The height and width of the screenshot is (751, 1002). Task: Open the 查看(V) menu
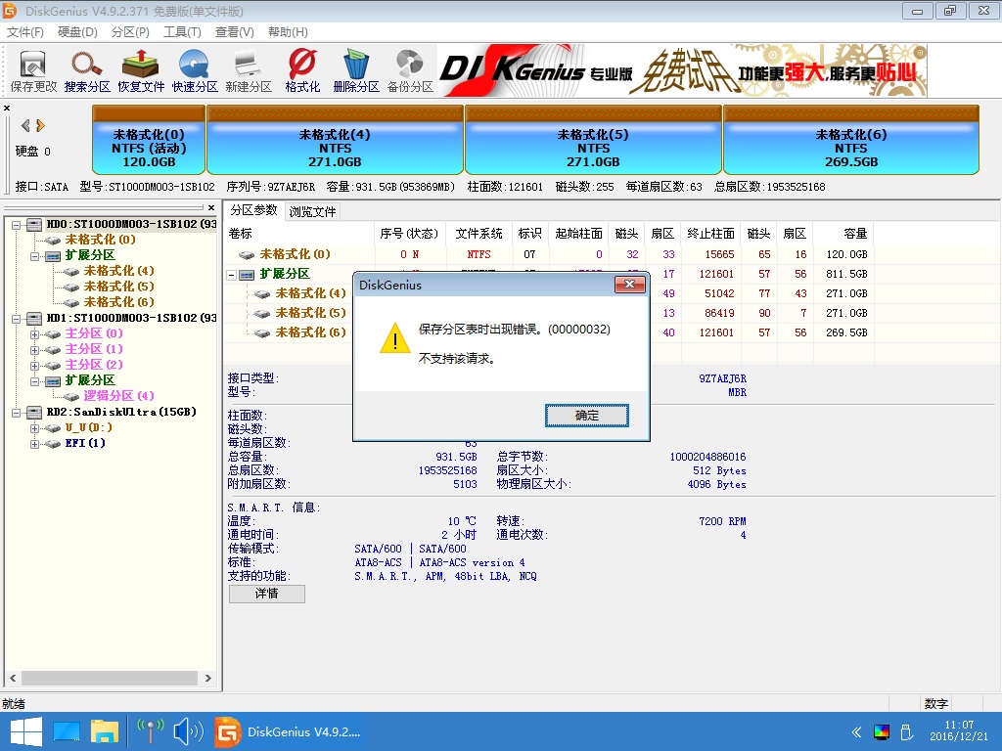234,32
